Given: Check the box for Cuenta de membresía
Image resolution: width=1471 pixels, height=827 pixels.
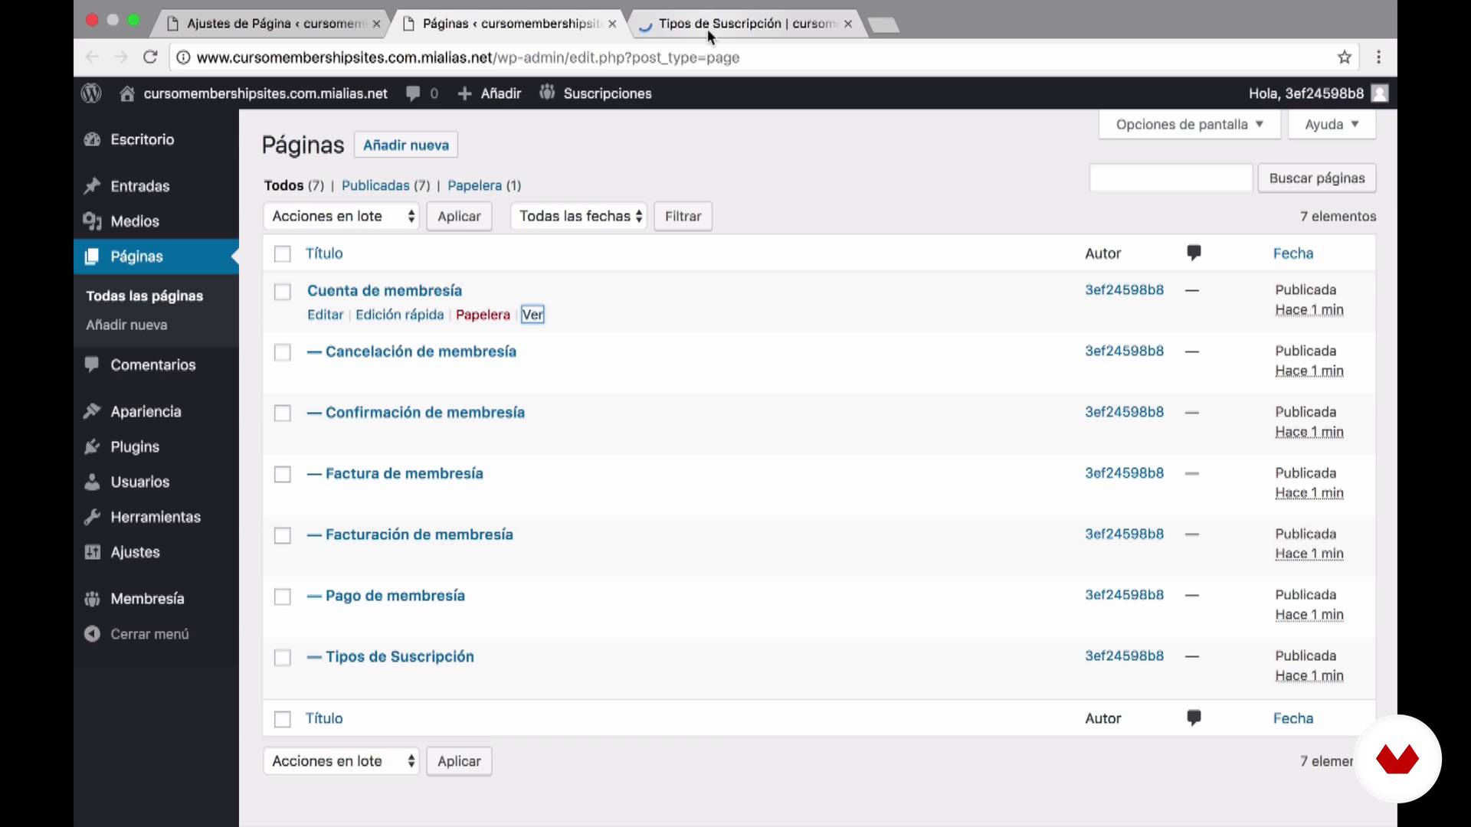Looking at the screenshot, I should pyautogui.click(x=283, y=292).
